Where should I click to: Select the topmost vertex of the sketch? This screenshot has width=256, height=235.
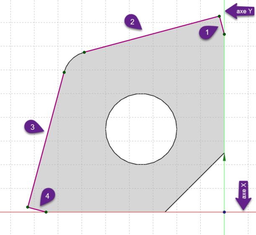click(219, 16)
